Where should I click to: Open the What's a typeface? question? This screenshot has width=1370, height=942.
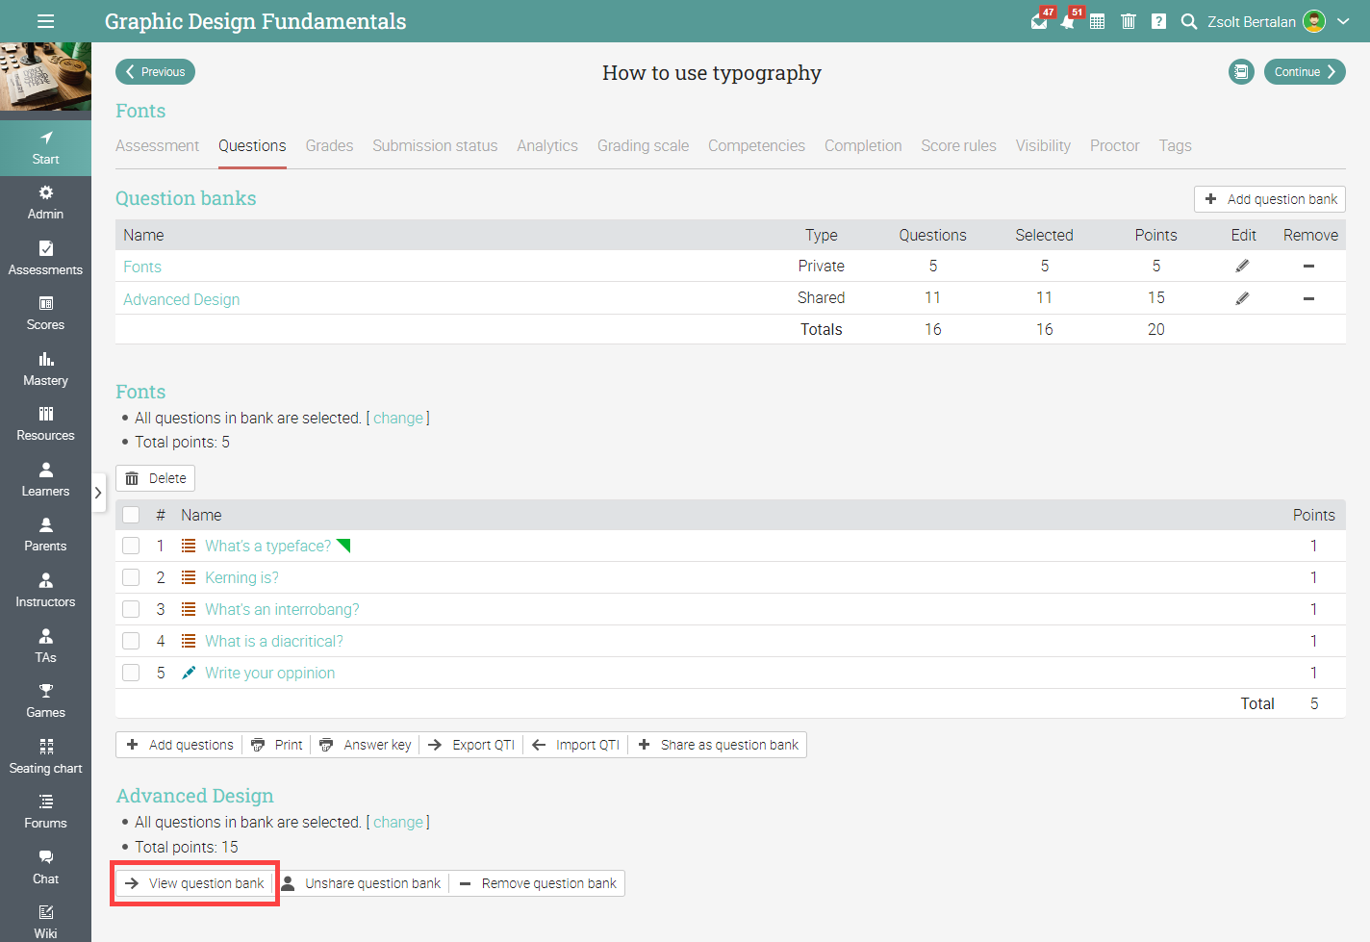tap(267, 546)
